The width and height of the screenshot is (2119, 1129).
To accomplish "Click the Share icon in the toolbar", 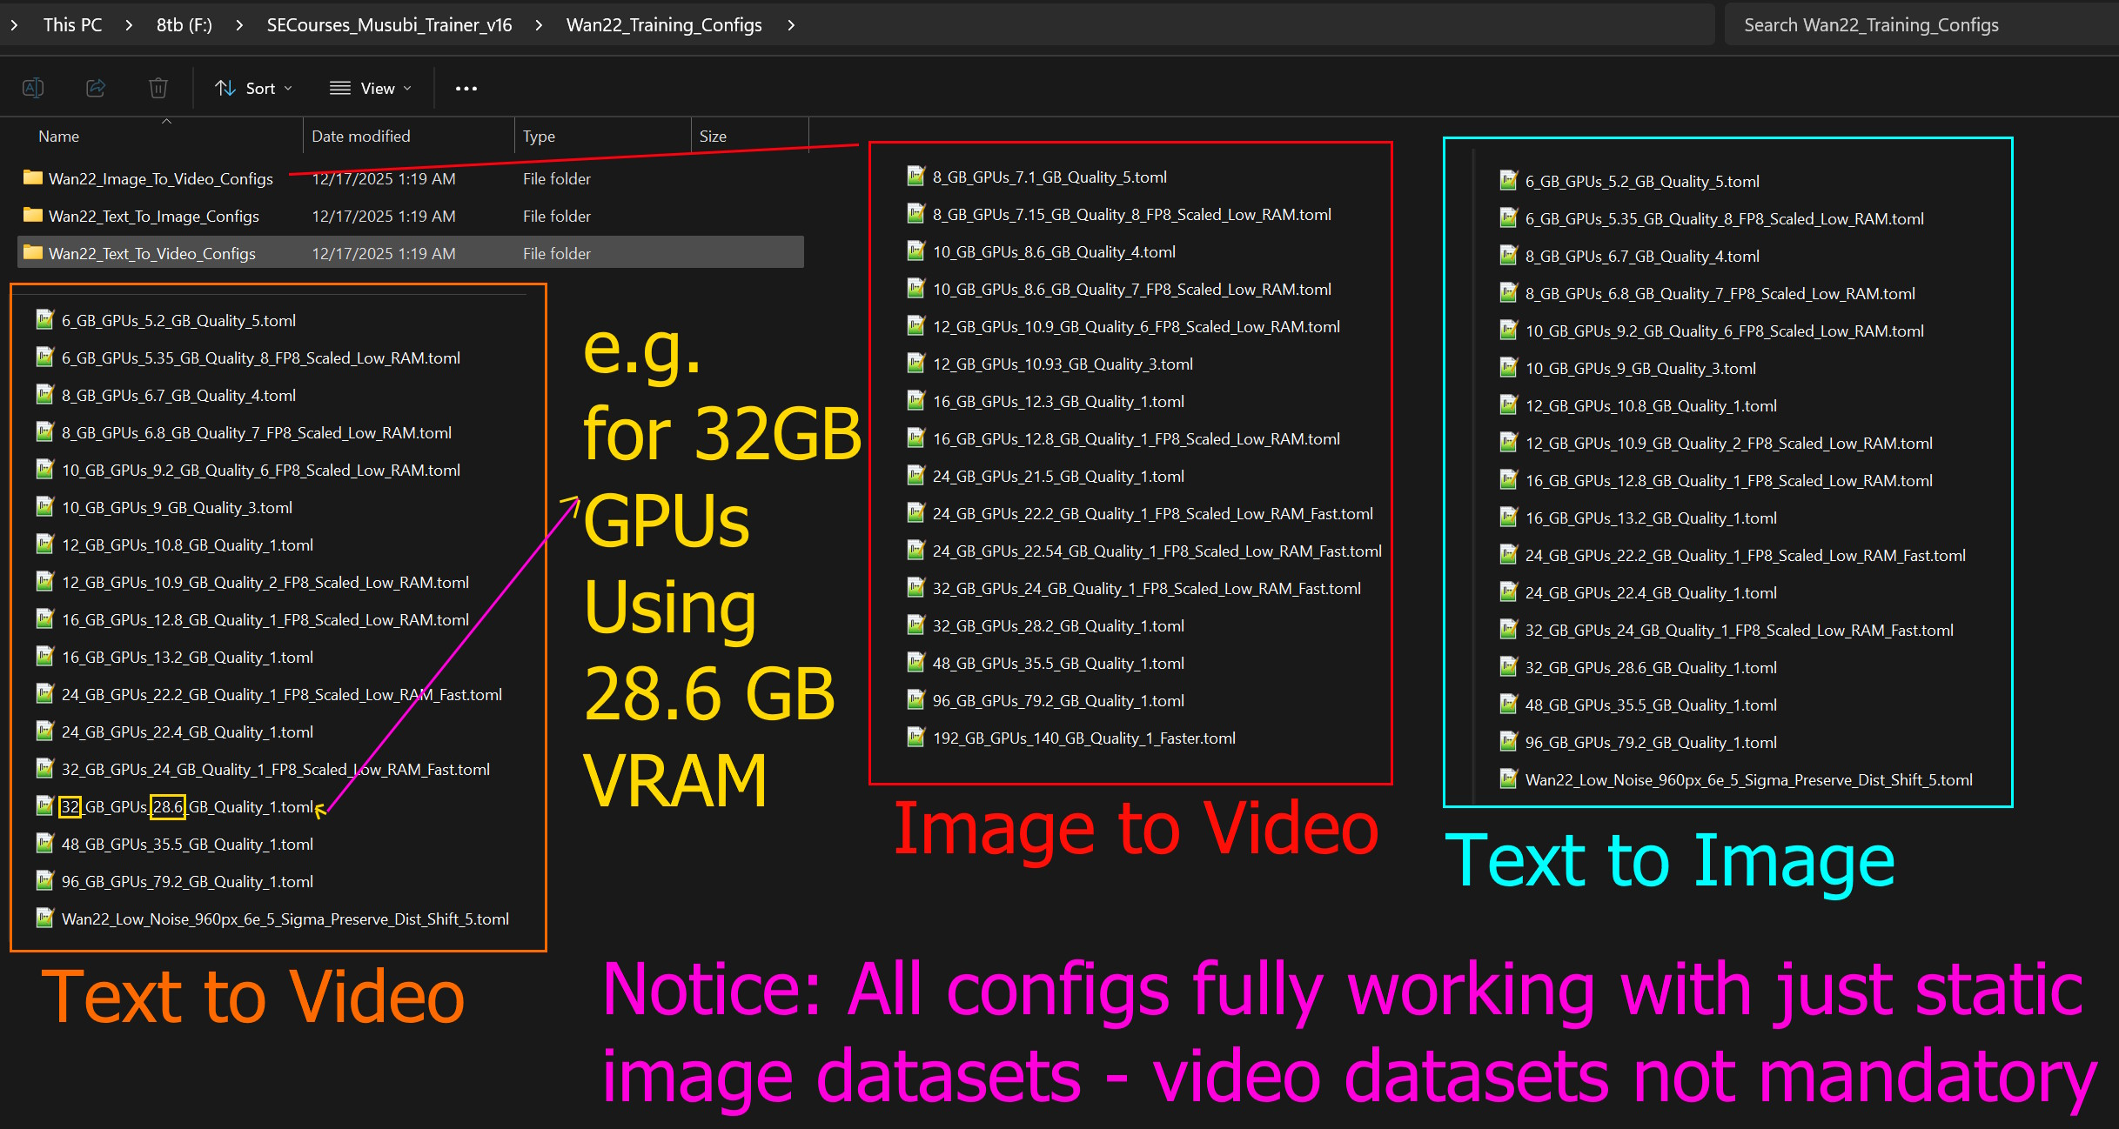I will point(96,88).
